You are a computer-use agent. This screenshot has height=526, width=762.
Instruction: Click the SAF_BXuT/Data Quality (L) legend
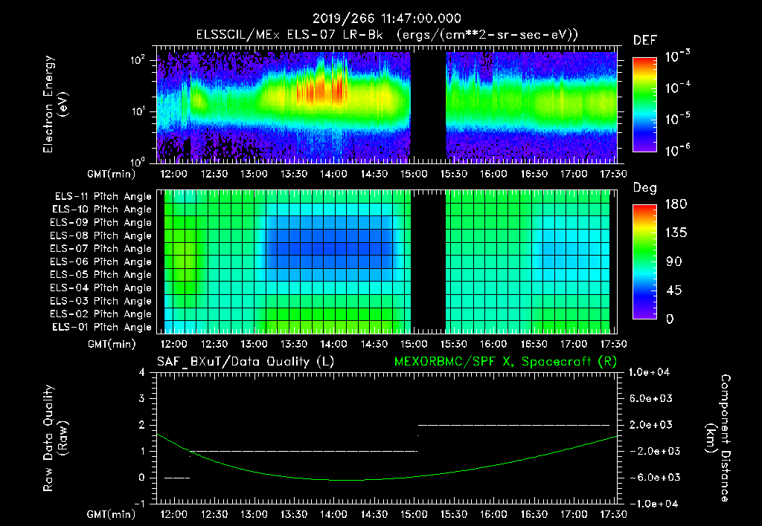(246, 362)
